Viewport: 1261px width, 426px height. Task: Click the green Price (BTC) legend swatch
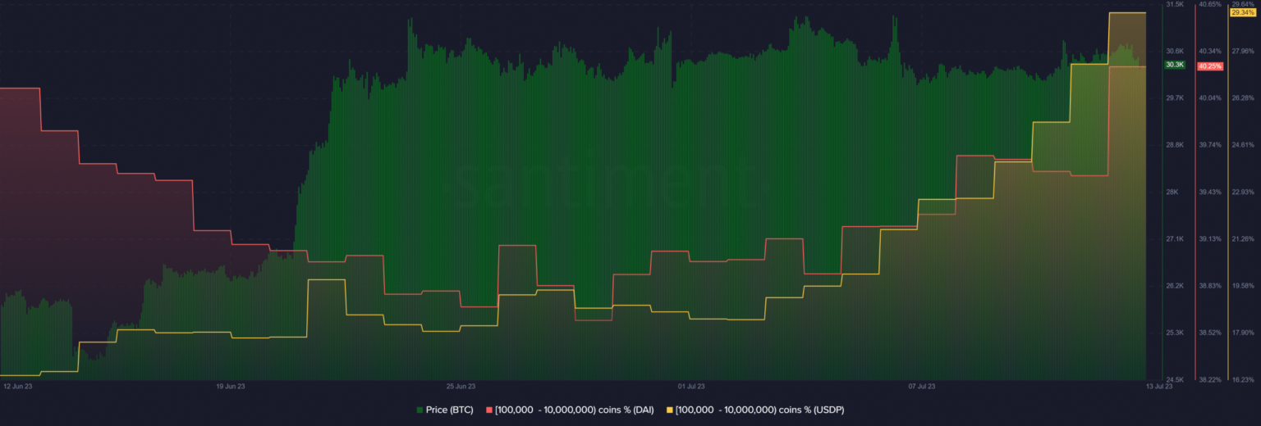pos(420,410)
